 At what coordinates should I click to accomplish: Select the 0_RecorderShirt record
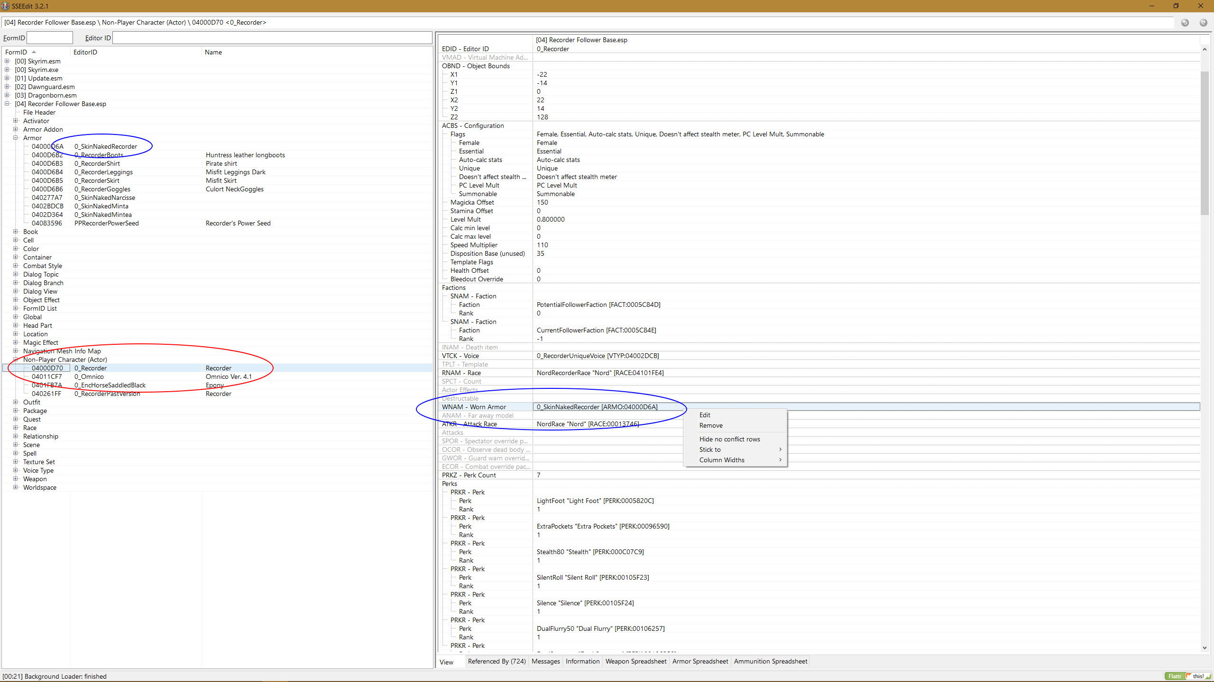97,163
